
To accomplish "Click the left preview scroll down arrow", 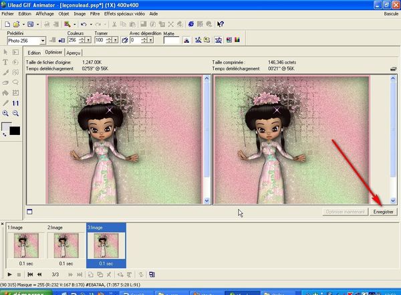I will pyautogui.click(x=207, y=201).
